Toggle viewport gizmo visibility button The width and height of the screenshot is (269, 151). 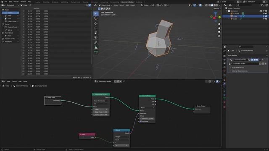(194, 5)
